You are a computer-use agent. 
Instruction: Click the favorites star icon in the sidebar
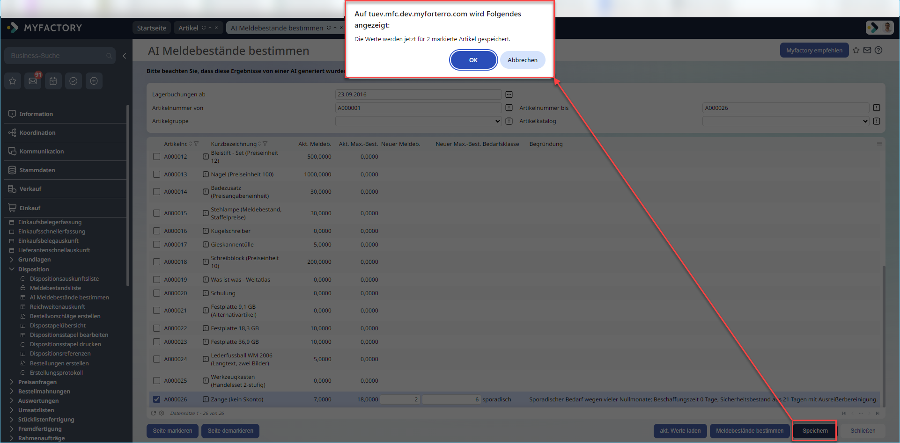[13, 81]
